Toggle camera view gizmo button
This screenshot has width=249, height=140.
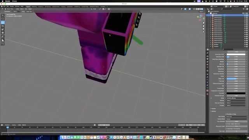203,29
